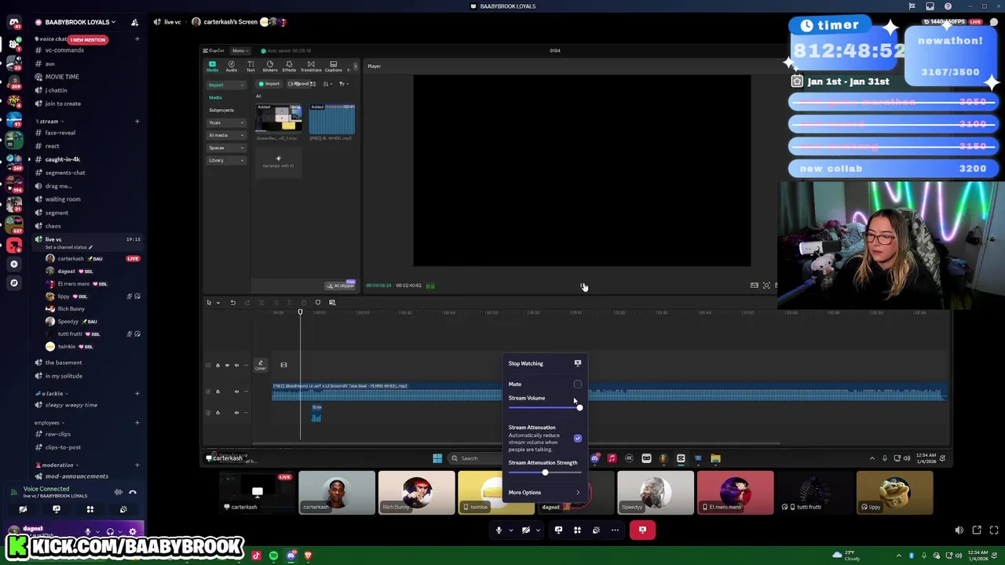Expand camera options arrow in call controls
The height and width of the screenshot is (565, 1005).
point(538,530)
